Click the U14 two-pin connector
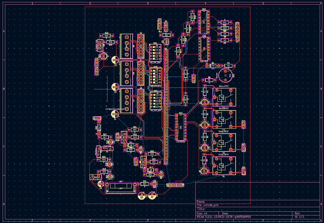Screen dimensions: 324x223 [x=243, y=125]
